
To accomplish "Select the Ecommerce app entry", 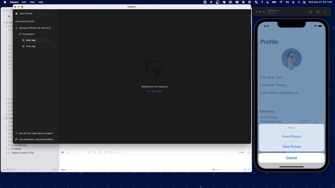I will click(x=28, y=34).
